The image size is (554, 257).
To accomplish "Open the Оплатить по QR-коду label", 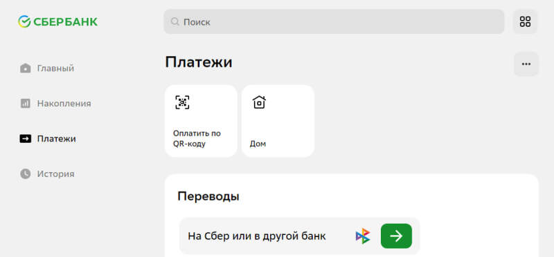I will point(197,139).
